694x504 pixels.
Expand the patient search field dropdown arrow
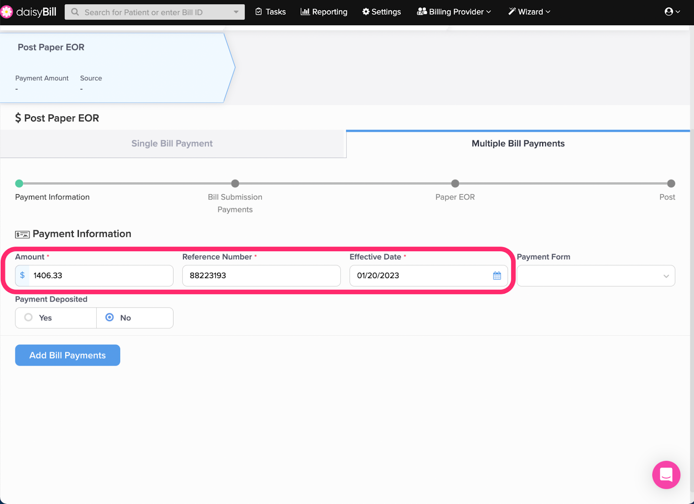(236, 12)
